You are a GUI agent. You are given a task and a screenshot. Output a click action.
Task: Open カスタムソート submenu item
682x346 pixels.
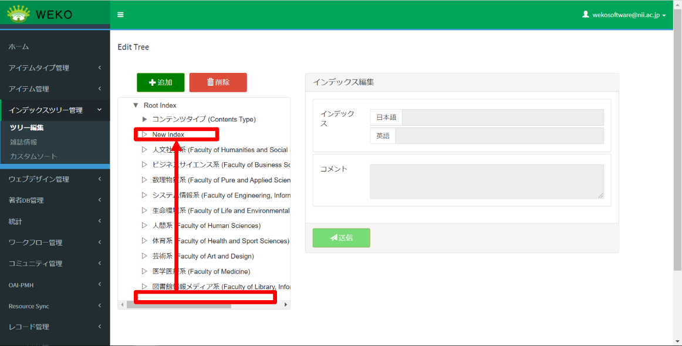pyautogui.click(x=33, y=156)
